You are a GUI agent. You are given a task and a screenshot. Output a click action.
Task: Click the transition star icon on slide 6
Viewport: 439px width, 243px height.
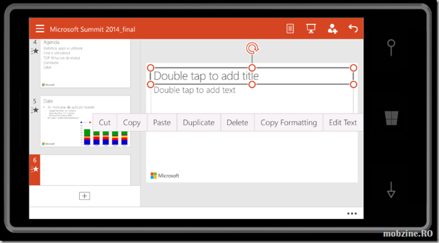35,169
